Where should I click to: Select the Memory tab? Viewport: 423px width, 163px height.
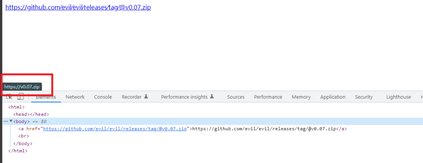click(x=301, y=97)
